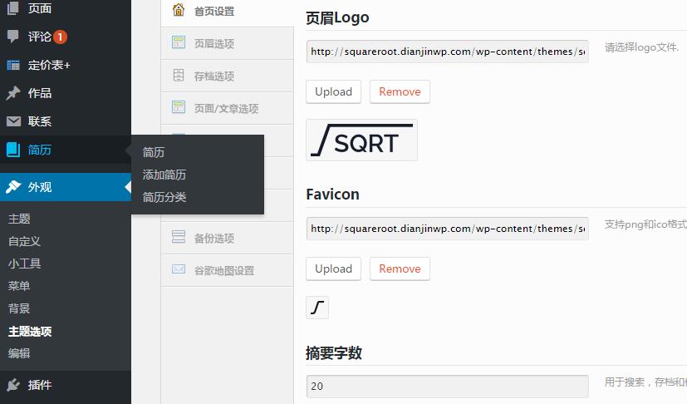Switch to 存档选项 tab
This screenshot has width=687, height=404.
[227, 76]
